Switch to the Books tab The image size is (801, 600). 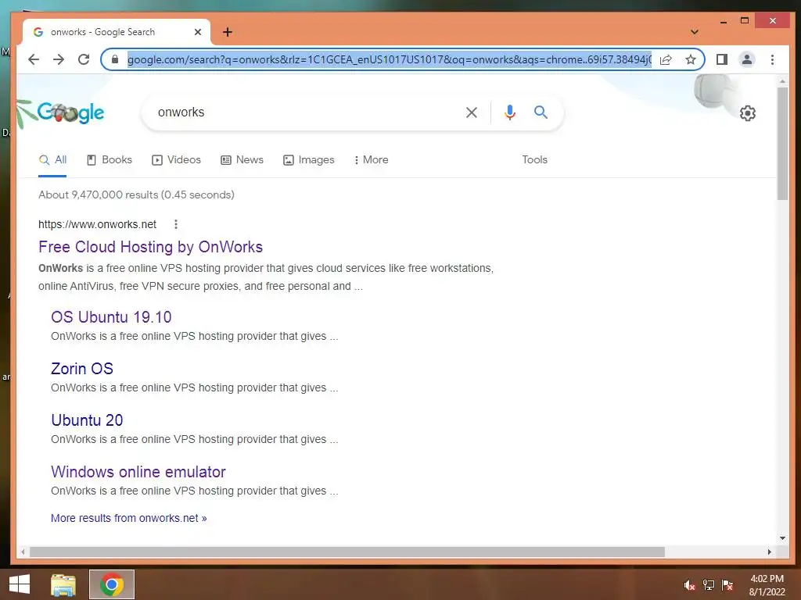(x=110, y=159)
